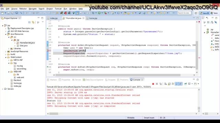Viewport: 220px width, 123px height.
Task: Click the editor horizontal scrollbar
Action: pyautogui.click(x=118, y=75)
